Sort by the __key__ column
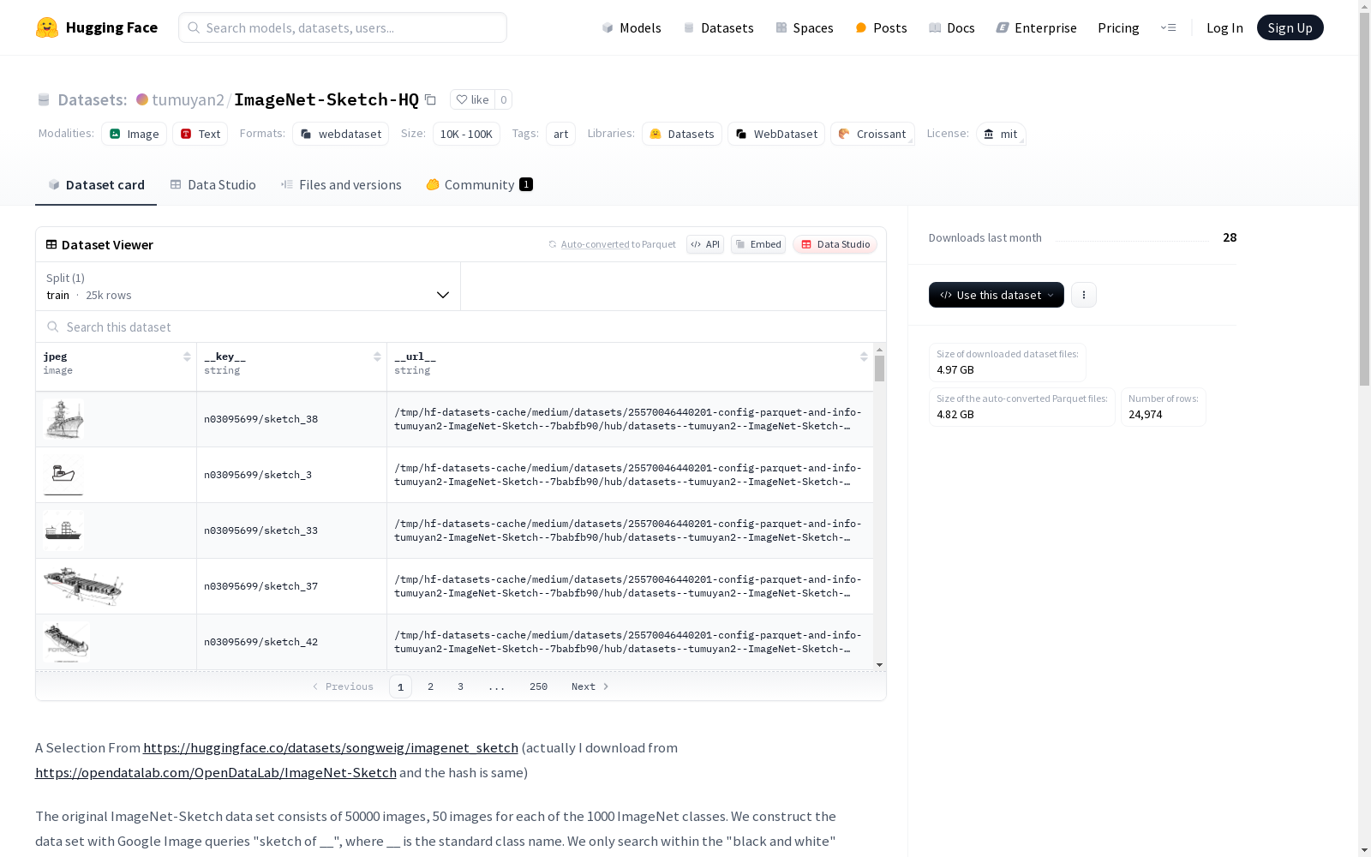Image resolution: width=1371 pixels, height=857 pixels. pyautogui.click(x=377, y=357)
